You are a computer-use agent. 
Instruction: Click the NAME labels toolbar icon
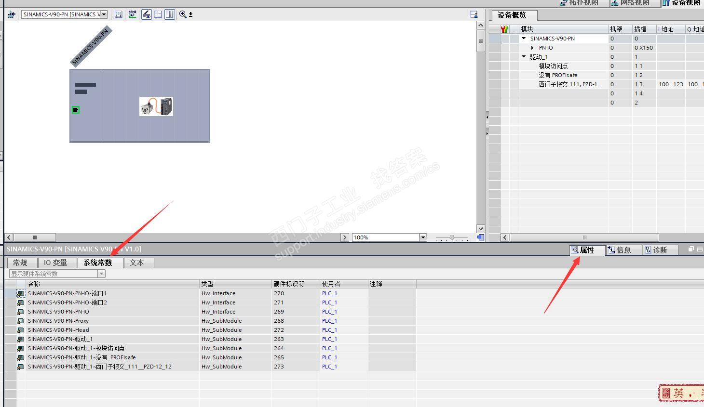pyautogui.click(x=132, y=14)
